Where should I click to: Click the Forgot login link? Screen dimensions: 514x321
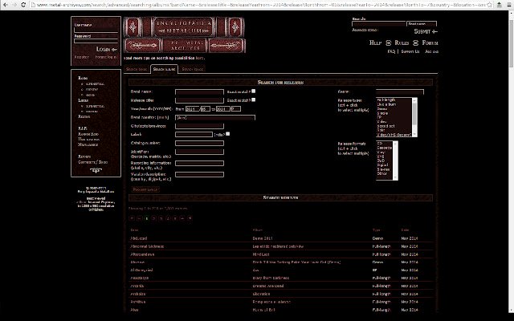pos(106,57)
